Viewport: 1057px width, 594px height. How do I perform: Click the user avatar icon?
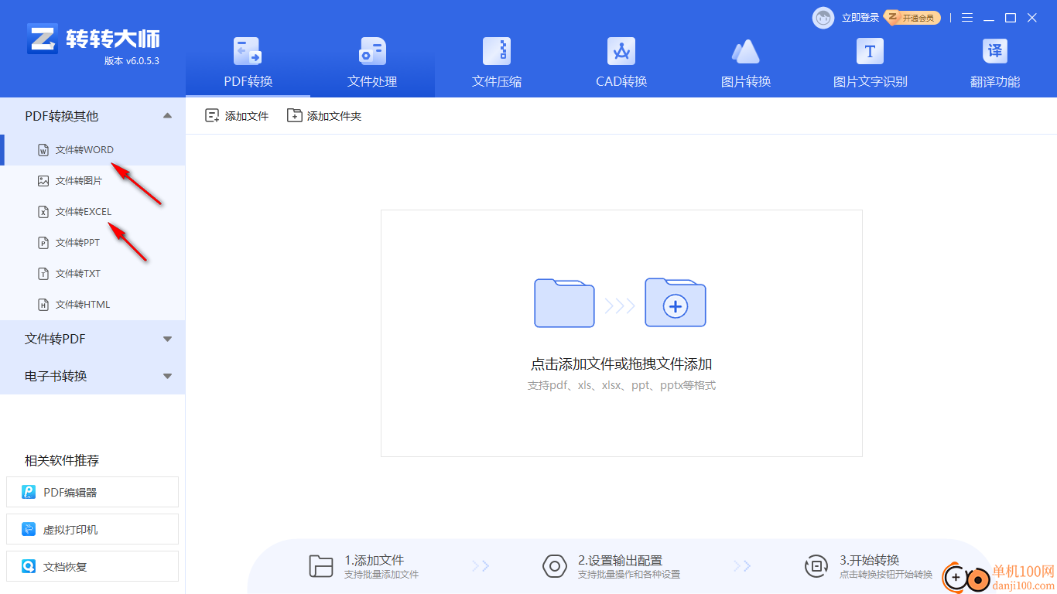(823, 18)
